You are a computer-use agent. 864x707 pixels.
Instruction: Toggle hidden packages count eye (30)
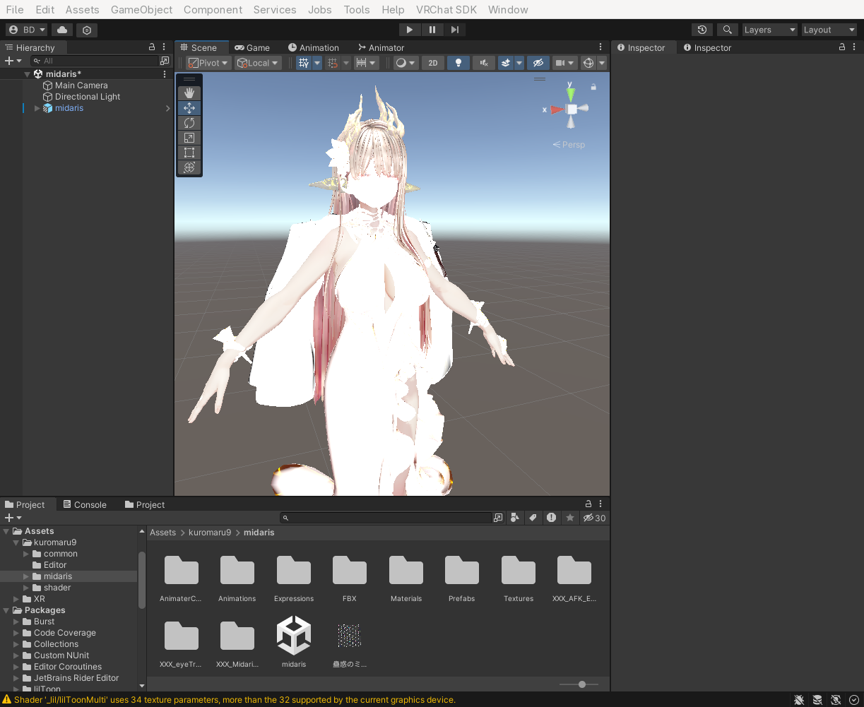[x=594, y=518]
